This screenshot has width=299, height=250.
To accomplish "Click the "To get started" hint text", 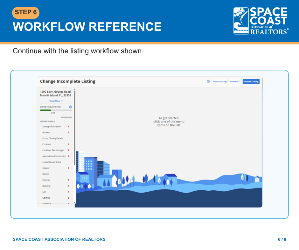I will coord(169,122).
